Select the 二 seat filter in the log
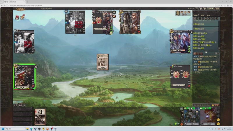 200,19
